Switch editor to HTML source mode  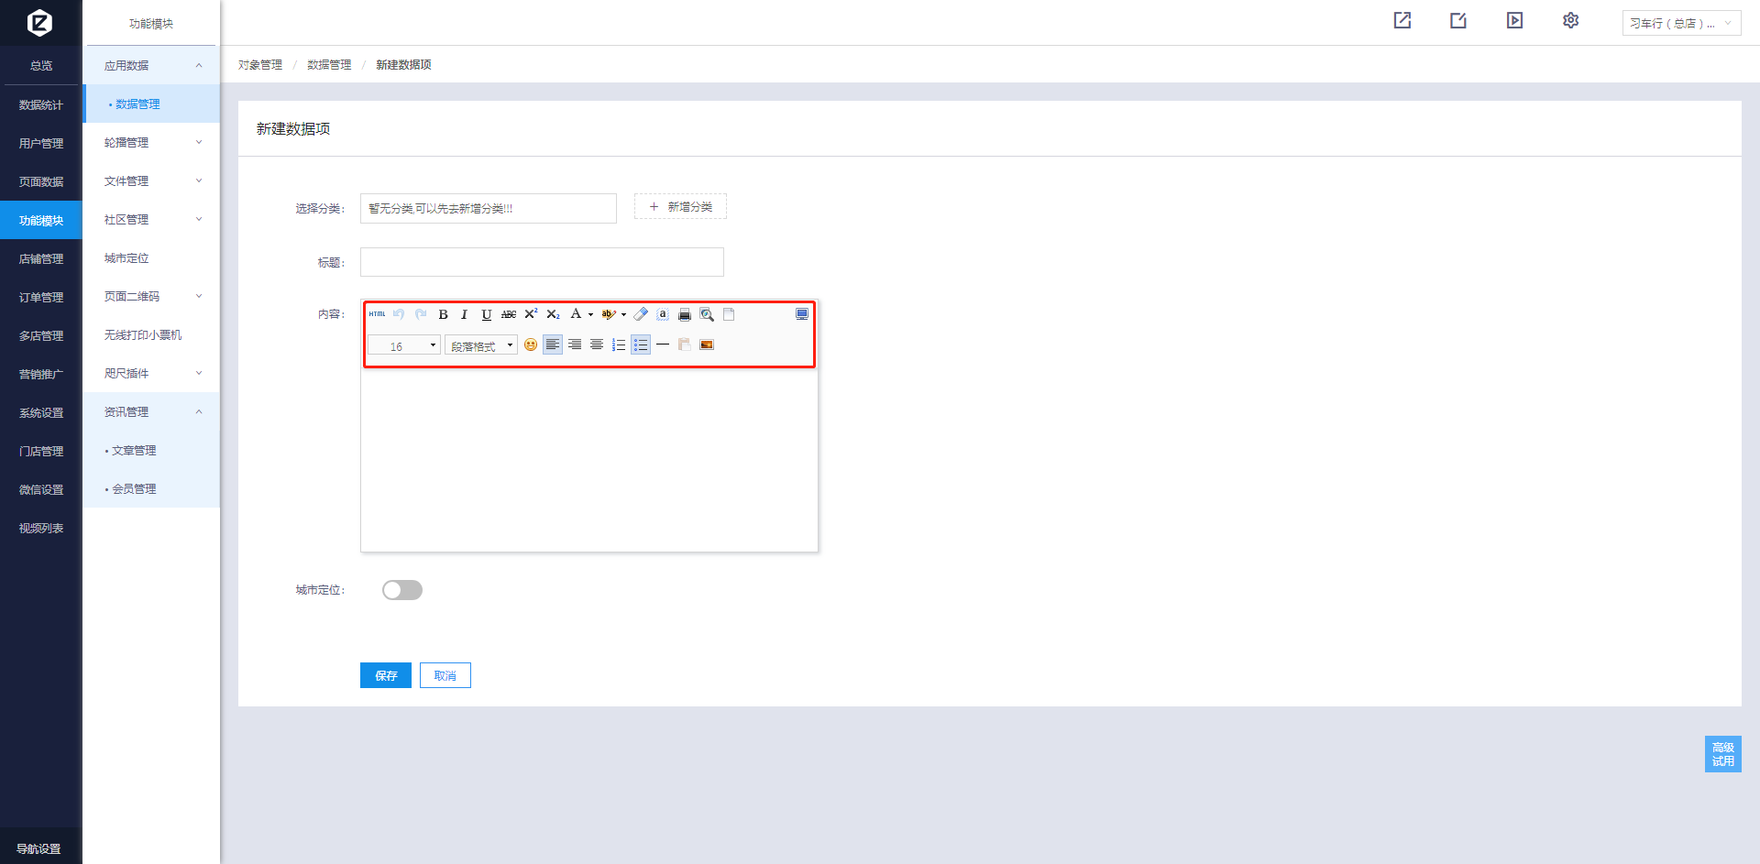(x=377, y=314)
